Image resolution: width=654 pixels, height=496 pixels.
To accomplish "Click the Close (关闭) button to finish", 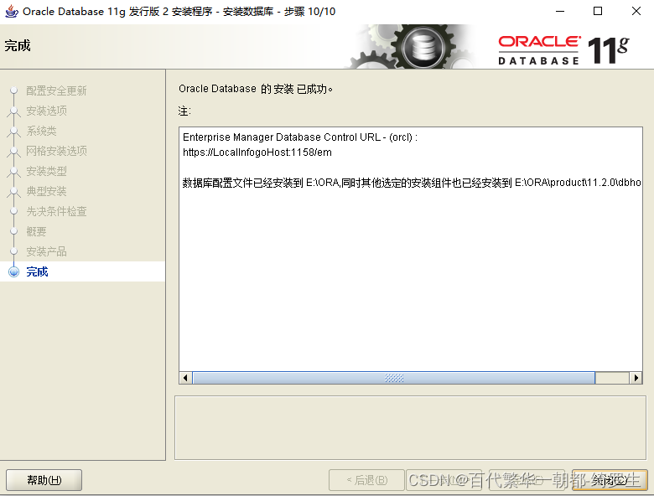I will [x=610, y=480].
